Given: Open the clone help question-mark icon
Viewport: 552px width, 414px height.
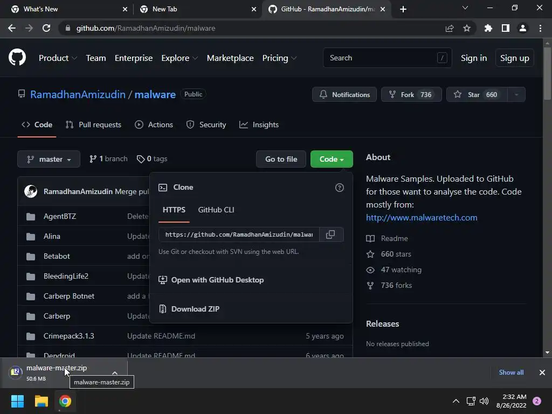Looking at the screenshot, I should 340,188.
